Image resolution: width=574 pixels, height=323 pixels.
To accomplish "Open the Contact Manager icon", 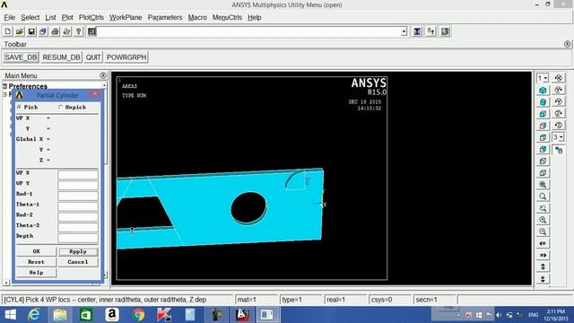I will pos(445,31).
